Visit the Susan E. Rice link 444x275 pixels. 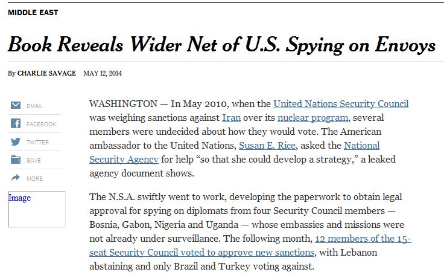267,146
